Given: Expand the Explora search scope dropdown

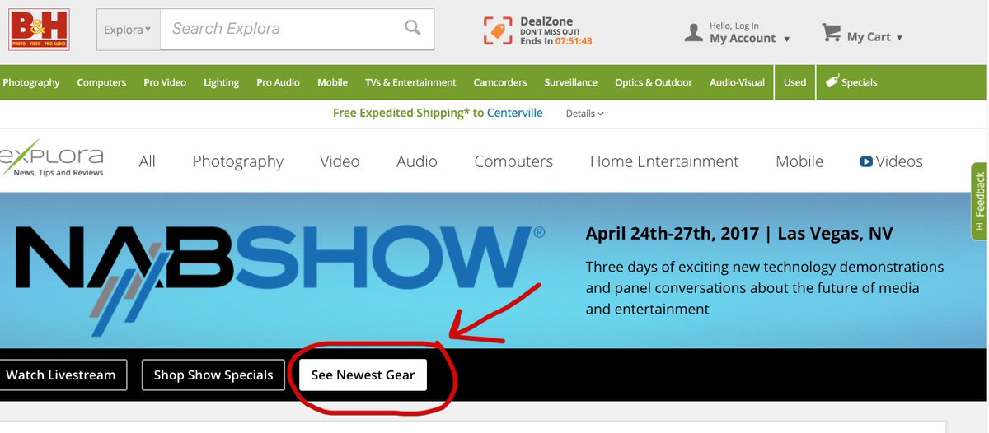Looking at the screenshot, I should (128, 29).
